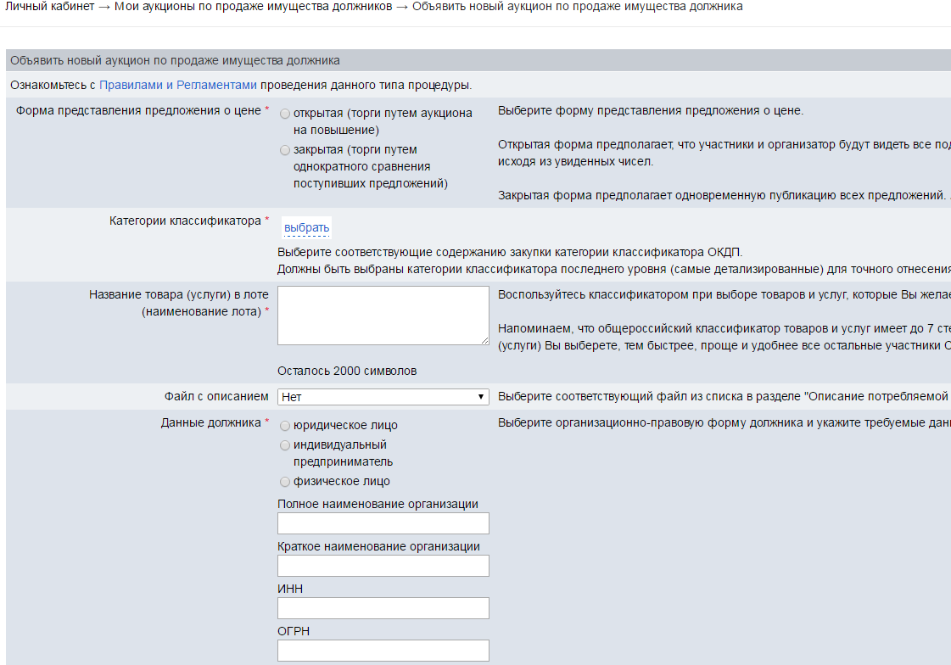Screen dimensions: 951x665
Task: Select the 'открытая' auction form radio button
Action: [285, 114]
